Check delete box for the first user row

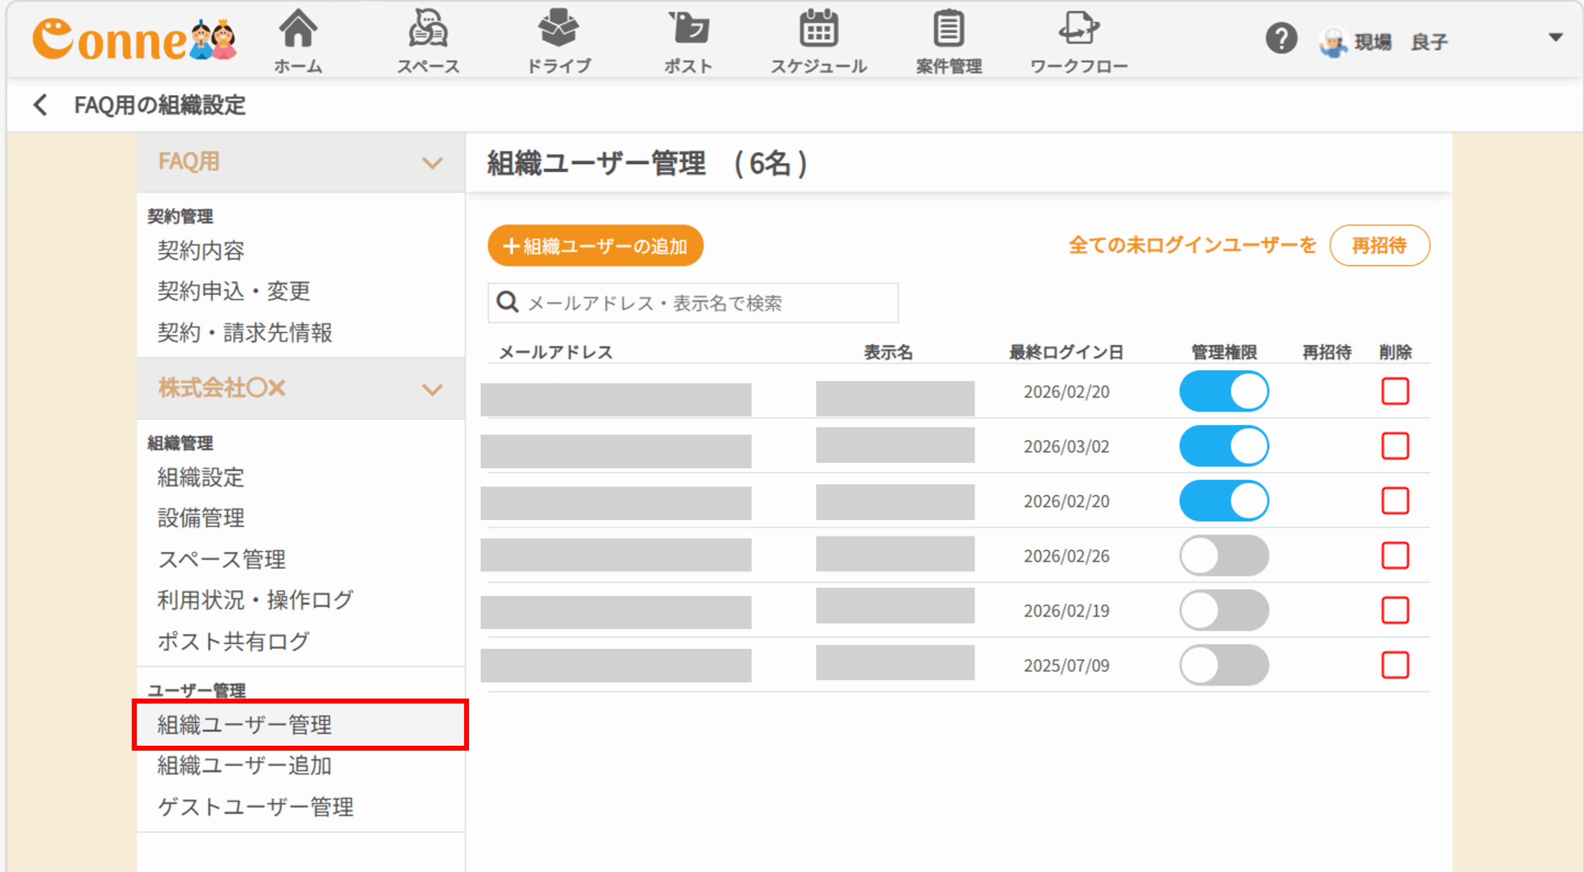[1395, 391]
